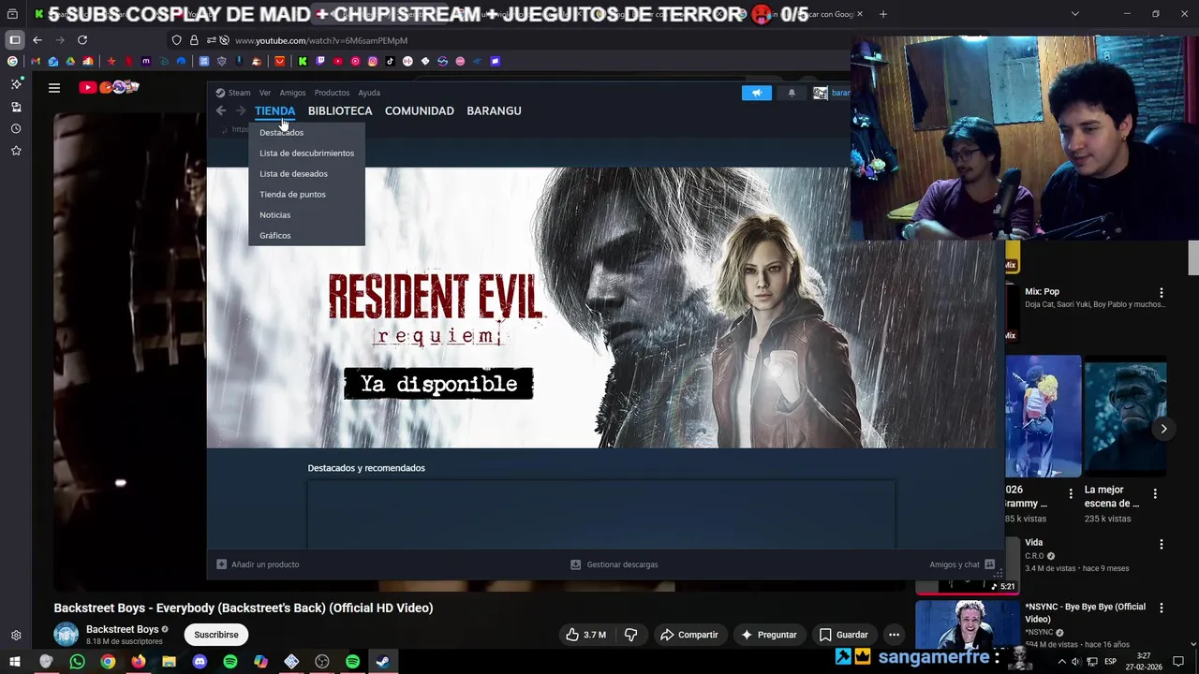Open the Google Drive bookmark icon

click(70, 61)
